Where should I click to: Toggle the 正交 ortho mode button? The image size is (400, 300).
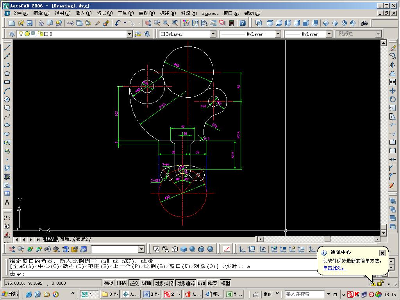134,283
